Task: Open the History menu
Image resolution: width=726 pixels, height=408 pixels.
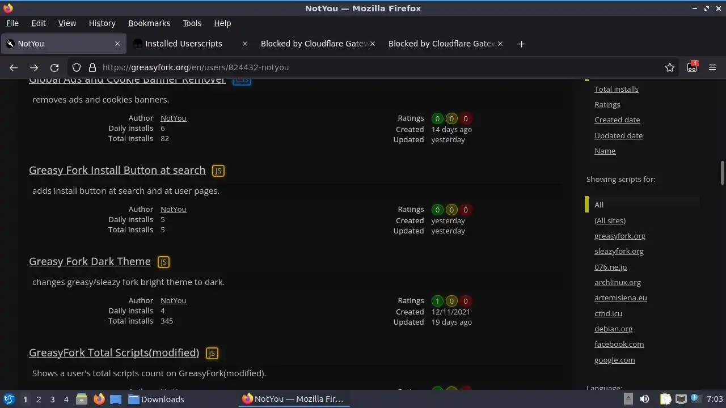Action: click(102, 23)
